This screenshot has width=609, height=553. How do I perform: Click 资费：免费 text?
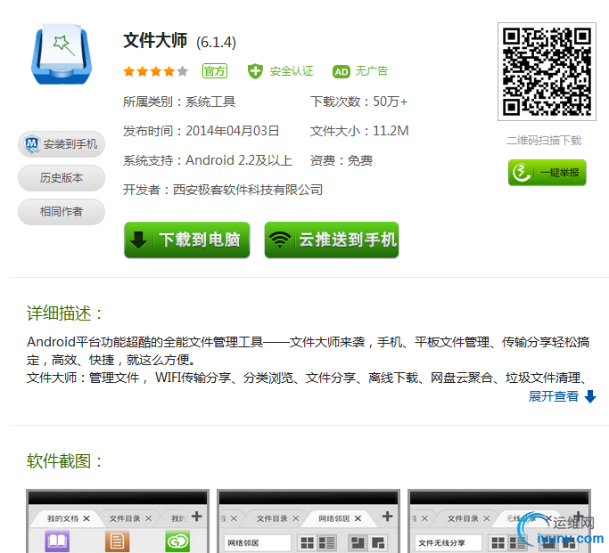point(342,160)
